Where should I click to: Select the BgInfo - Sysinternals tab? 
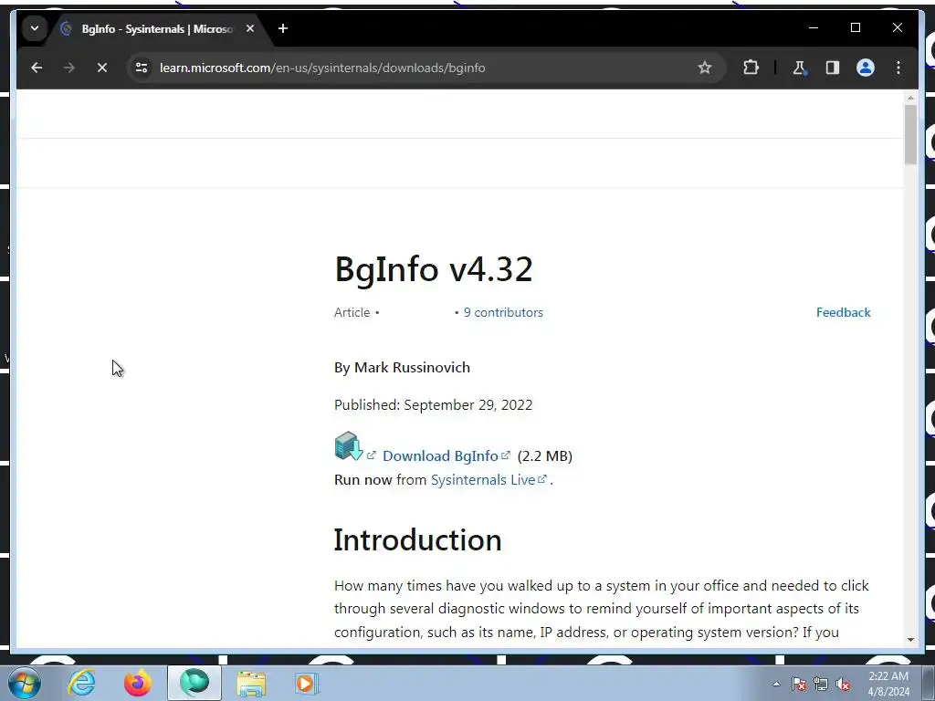[x=156, y=28]
